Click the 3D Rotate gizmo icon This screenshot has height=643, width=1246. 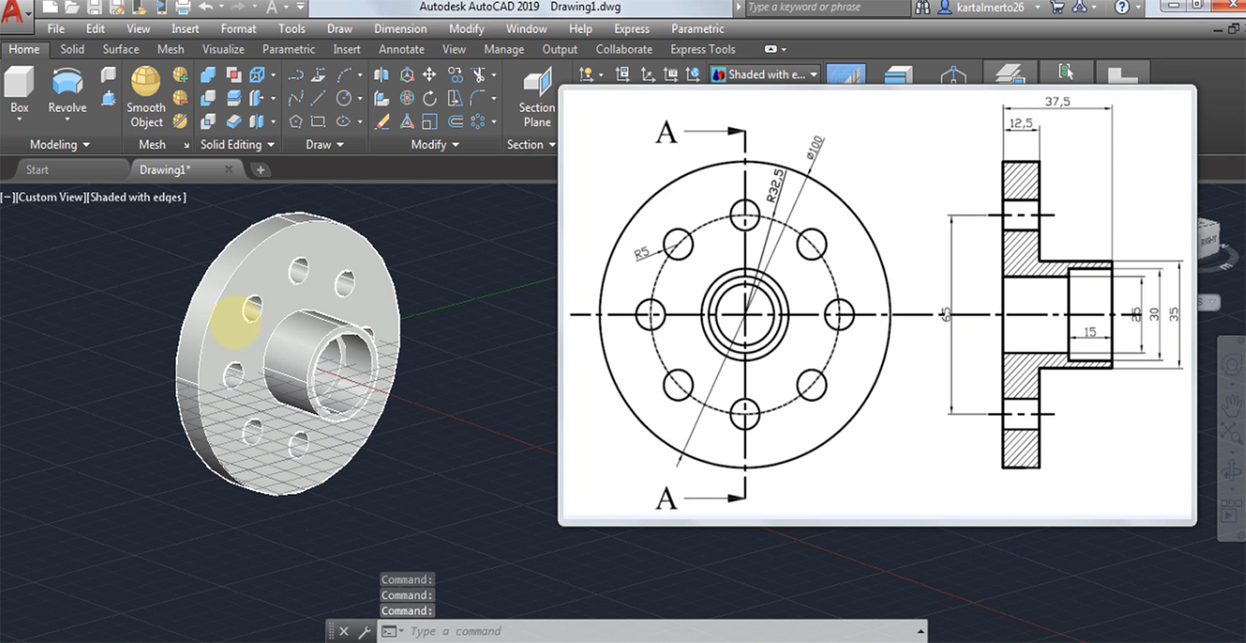tap(407, 98)
